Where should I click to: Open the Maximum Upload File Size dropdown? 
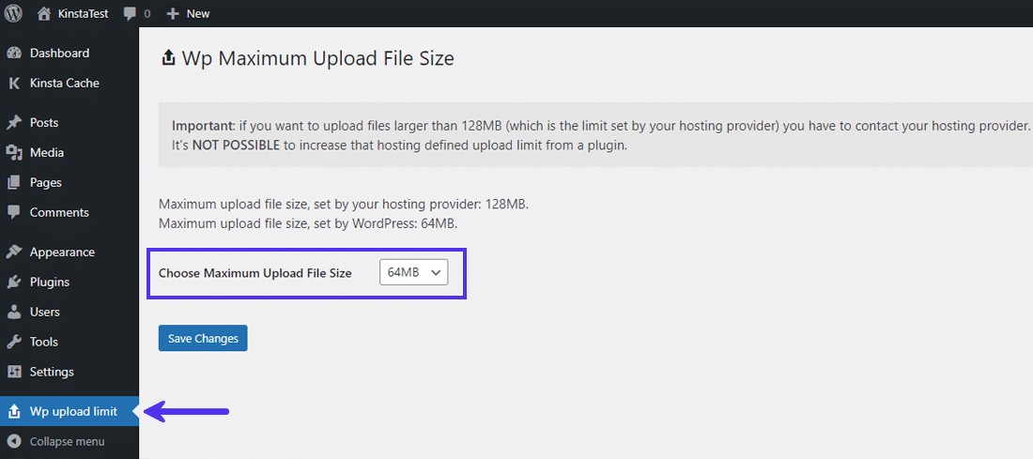(414, 272)
